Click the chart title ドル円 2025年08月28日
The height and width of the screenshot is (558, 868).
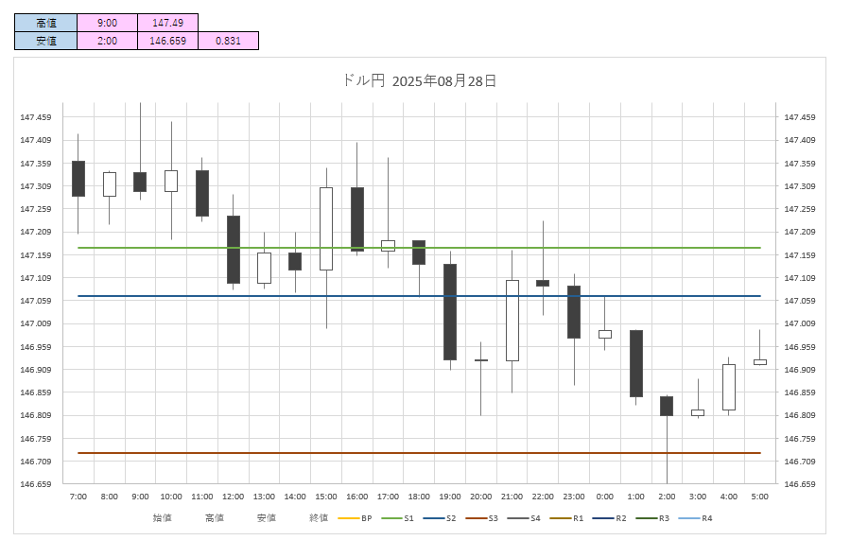pos(419,81)
